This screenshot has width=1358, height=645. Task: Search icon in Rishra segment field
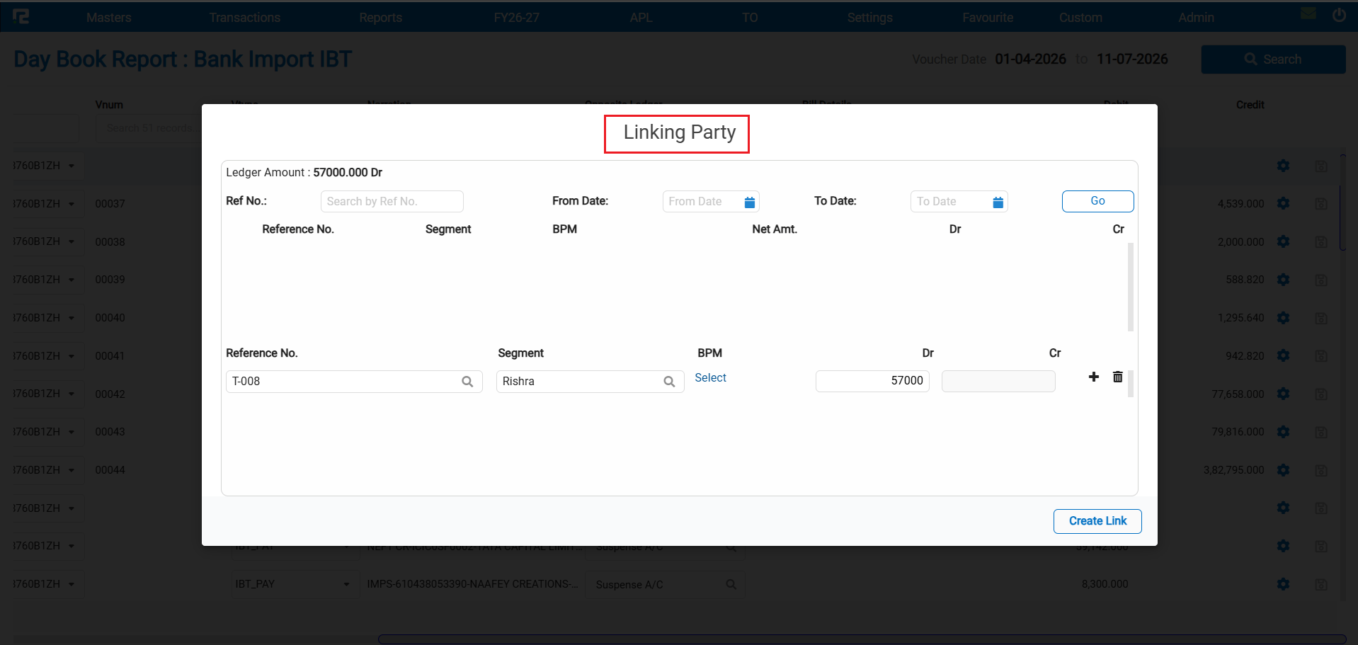(x=669, y=382)
